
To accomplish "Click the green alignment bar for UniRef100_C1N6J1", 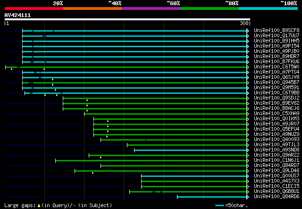I will click(x=151, y=160).
